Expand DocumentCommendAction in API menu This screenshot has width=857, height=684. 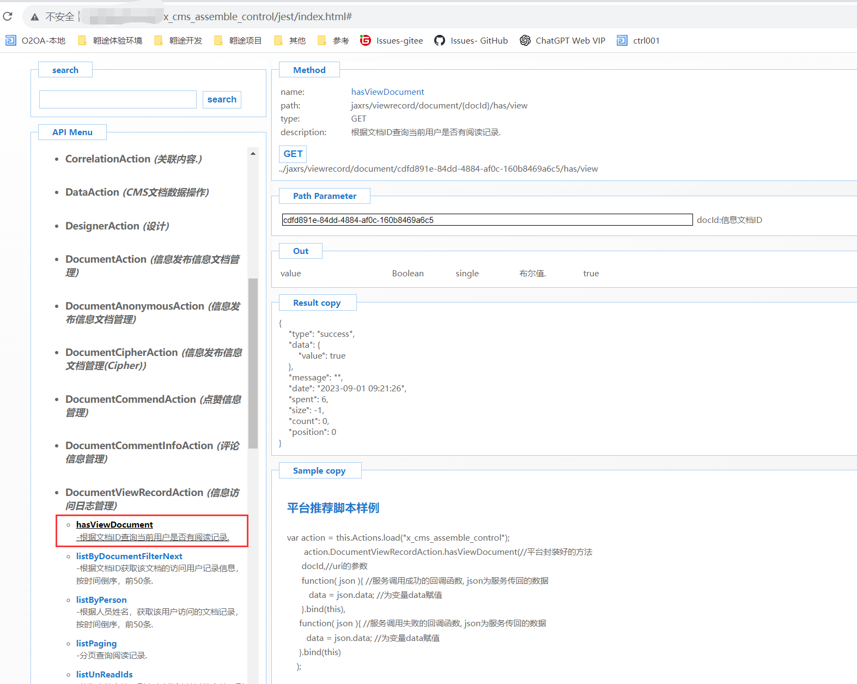153,406
